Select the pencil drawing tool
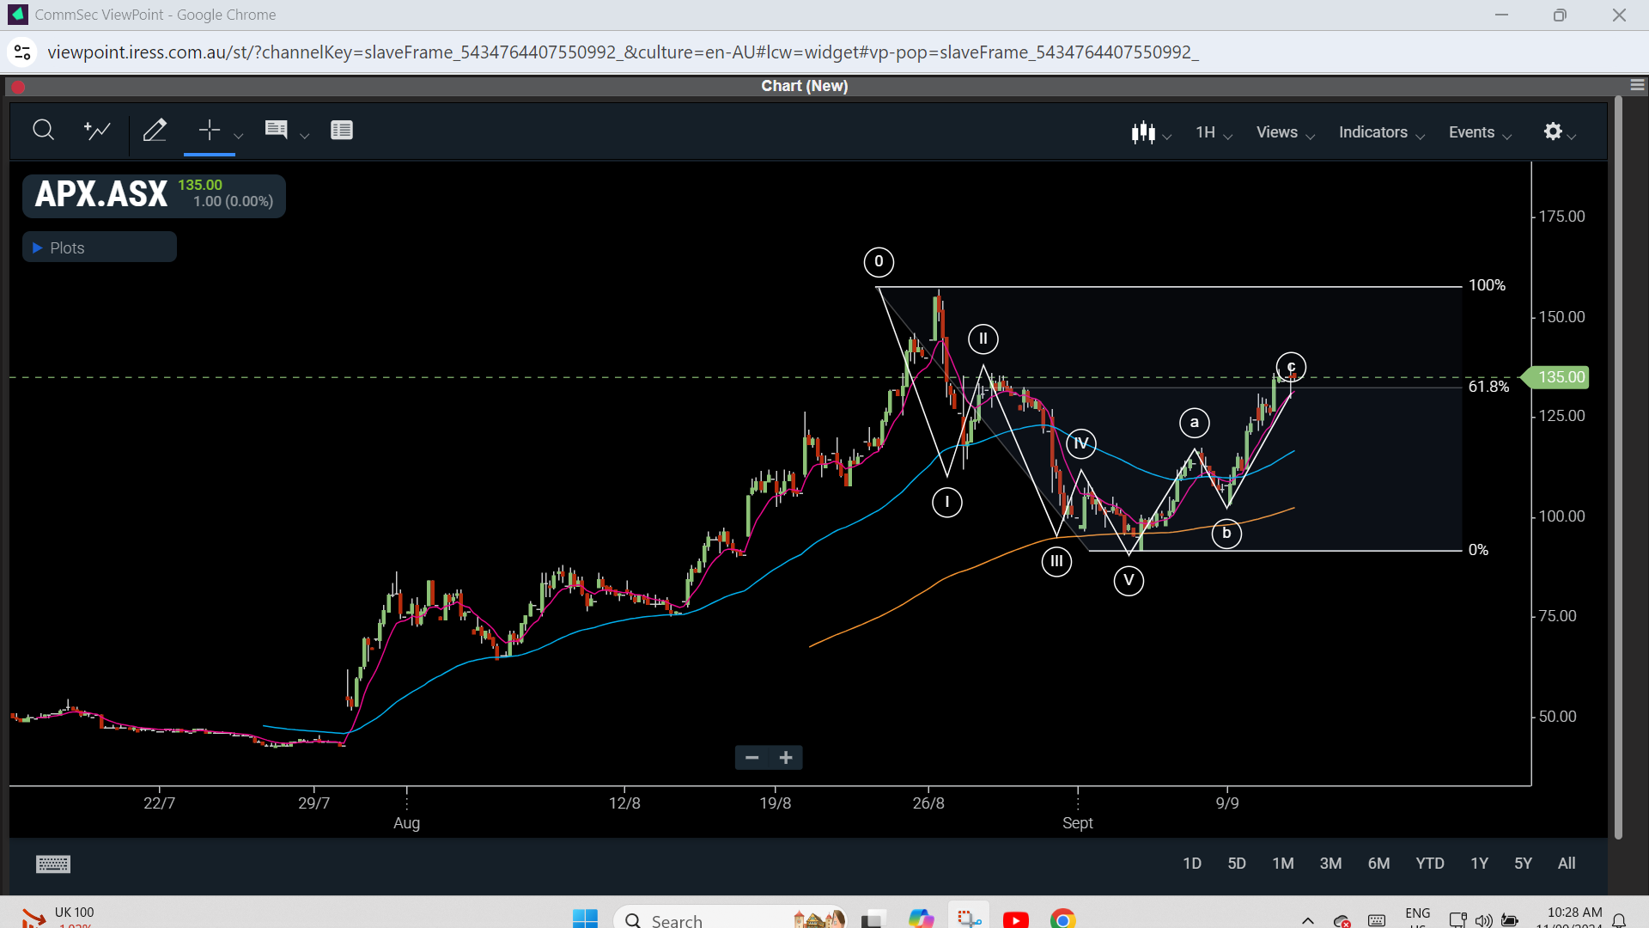Image resolution: width=1649 pixels, height=928 pixels. [x=155, y=131]
